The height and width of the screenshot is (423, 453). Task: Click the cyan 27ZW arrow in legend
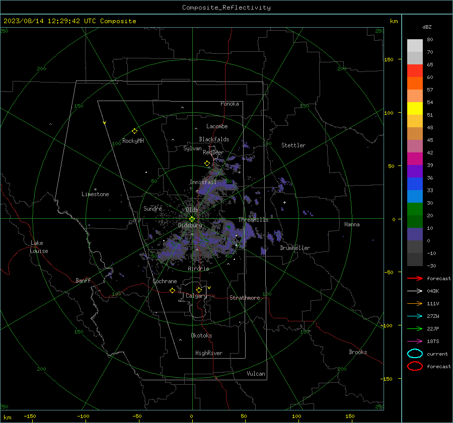click(415, 316)
